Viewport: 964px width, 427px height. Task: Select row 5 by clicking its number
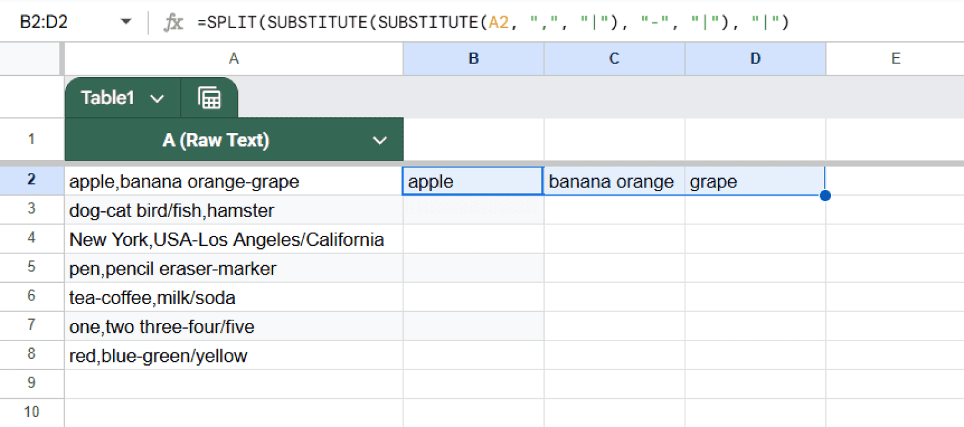(x=32, y=268)
